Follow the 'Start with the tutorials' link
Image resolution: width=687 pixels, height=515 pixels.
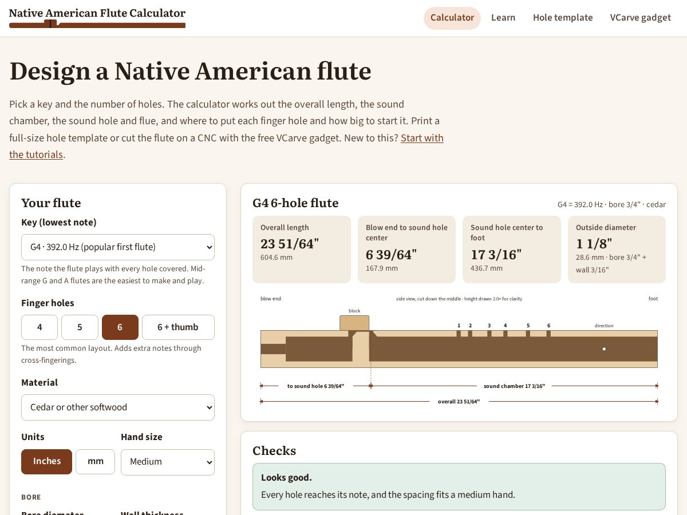pos(422,138)
